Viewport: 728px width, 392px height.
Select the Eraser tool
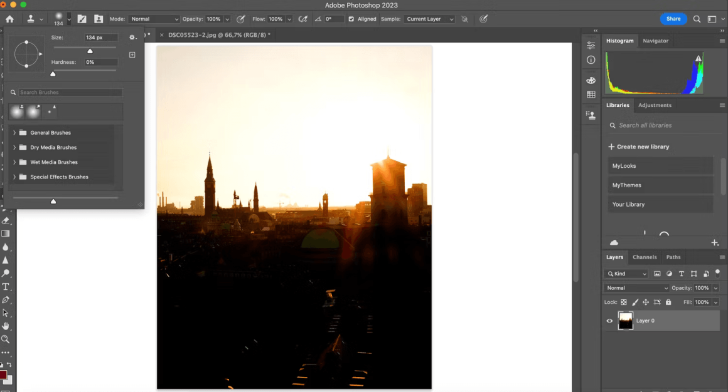click(x=6, y=221)
